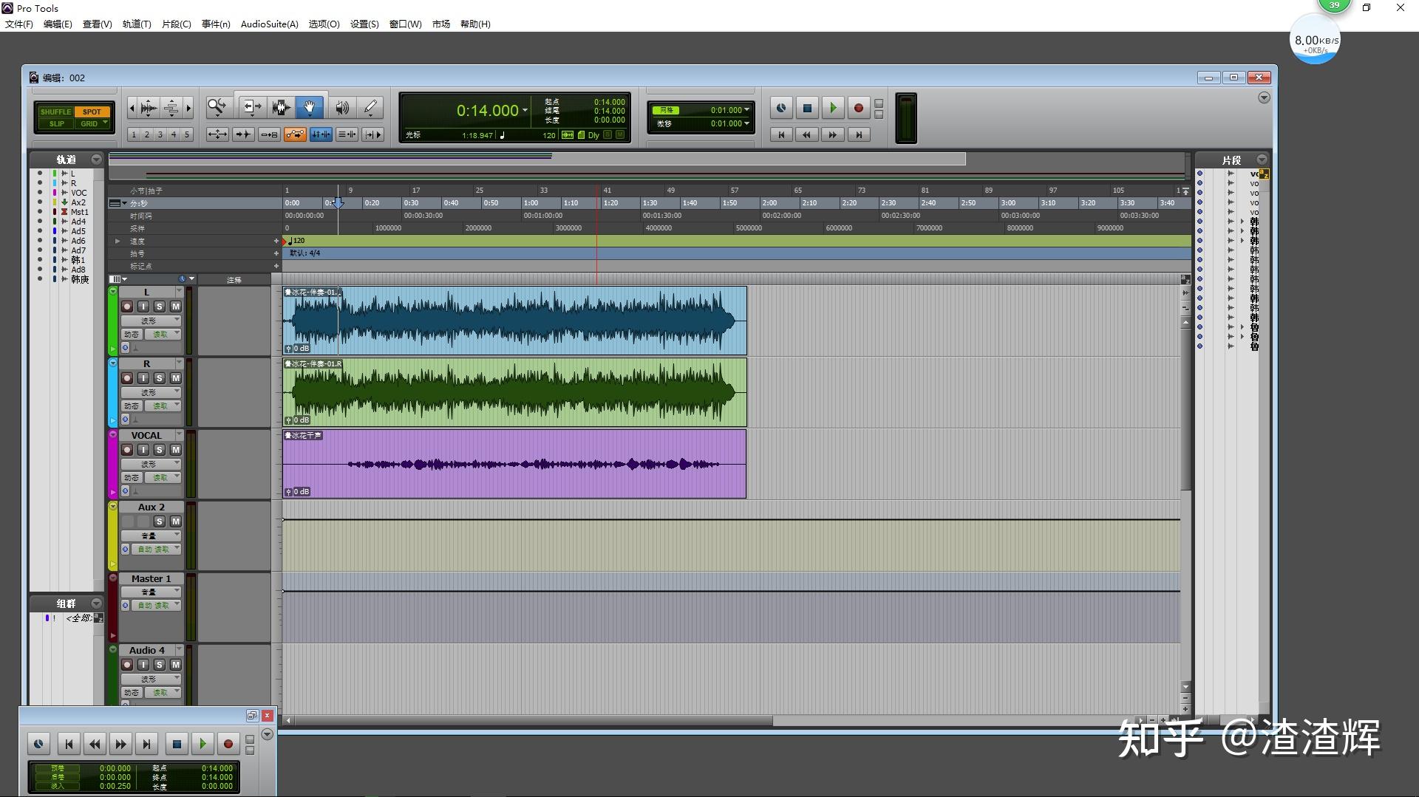Open 文件(F) menu
Viewport: 1419px width, 797px height.
[x=19, y=24]
